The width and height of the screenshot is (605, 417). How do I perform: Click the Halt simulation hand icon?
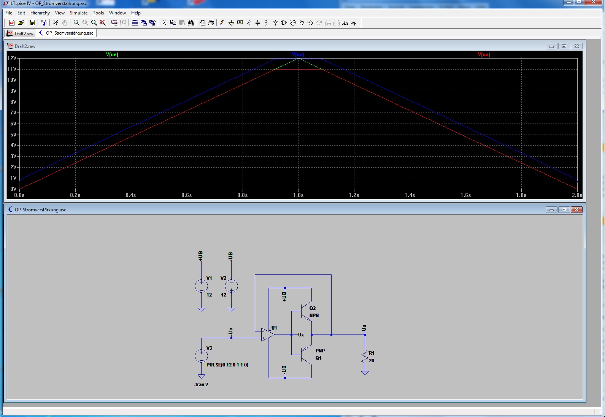65,23
